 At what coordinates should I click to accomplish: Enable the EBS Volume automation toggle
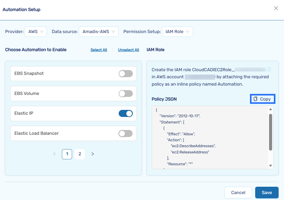point(125,94)
